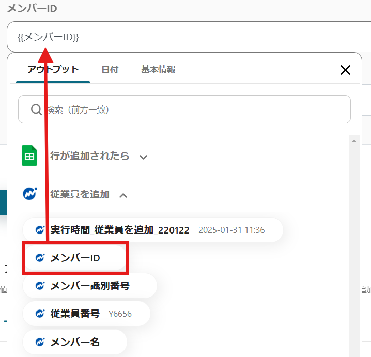Close the output picker with the X button
Image resolution: width=371 pixels, height=357 pixels.
[345, 70]
